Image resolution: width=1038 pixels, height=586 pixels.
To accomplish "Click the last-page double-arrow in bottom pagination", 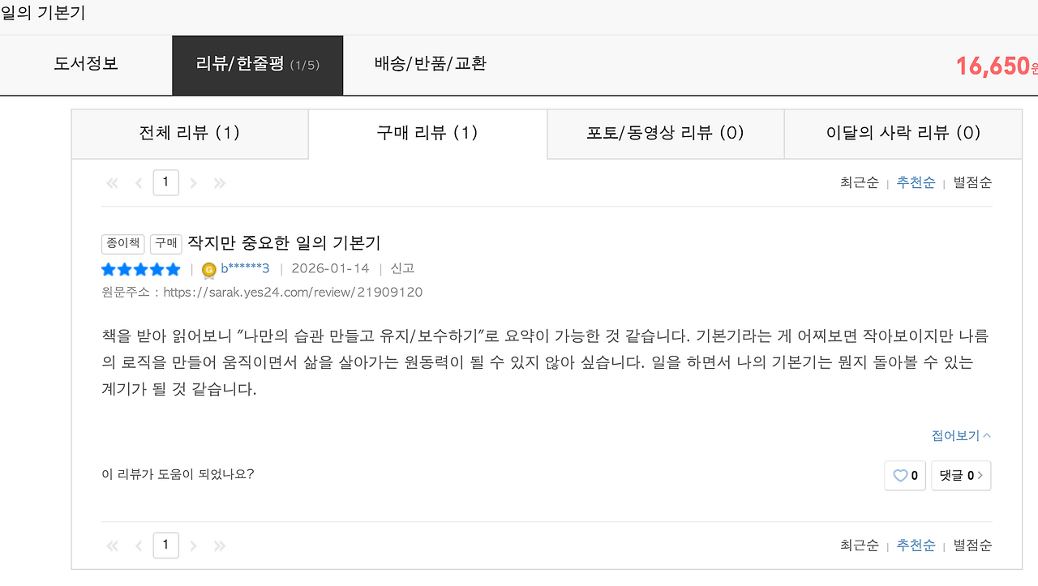I will 219,545.
